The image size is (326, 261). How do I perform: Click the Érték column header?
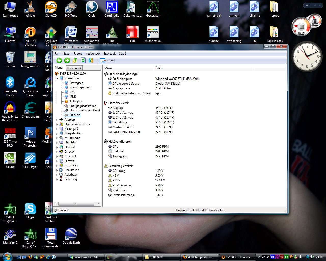[x=203, y=68]
